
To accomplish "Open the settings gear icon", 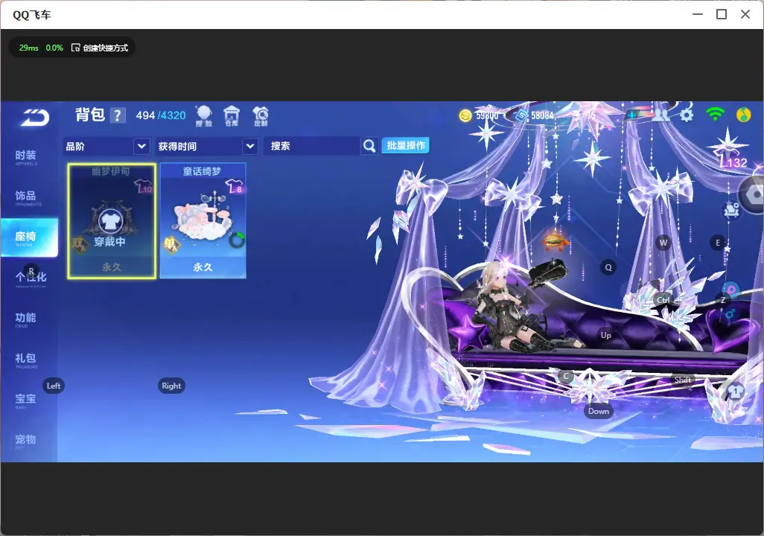I will (687, 115).
